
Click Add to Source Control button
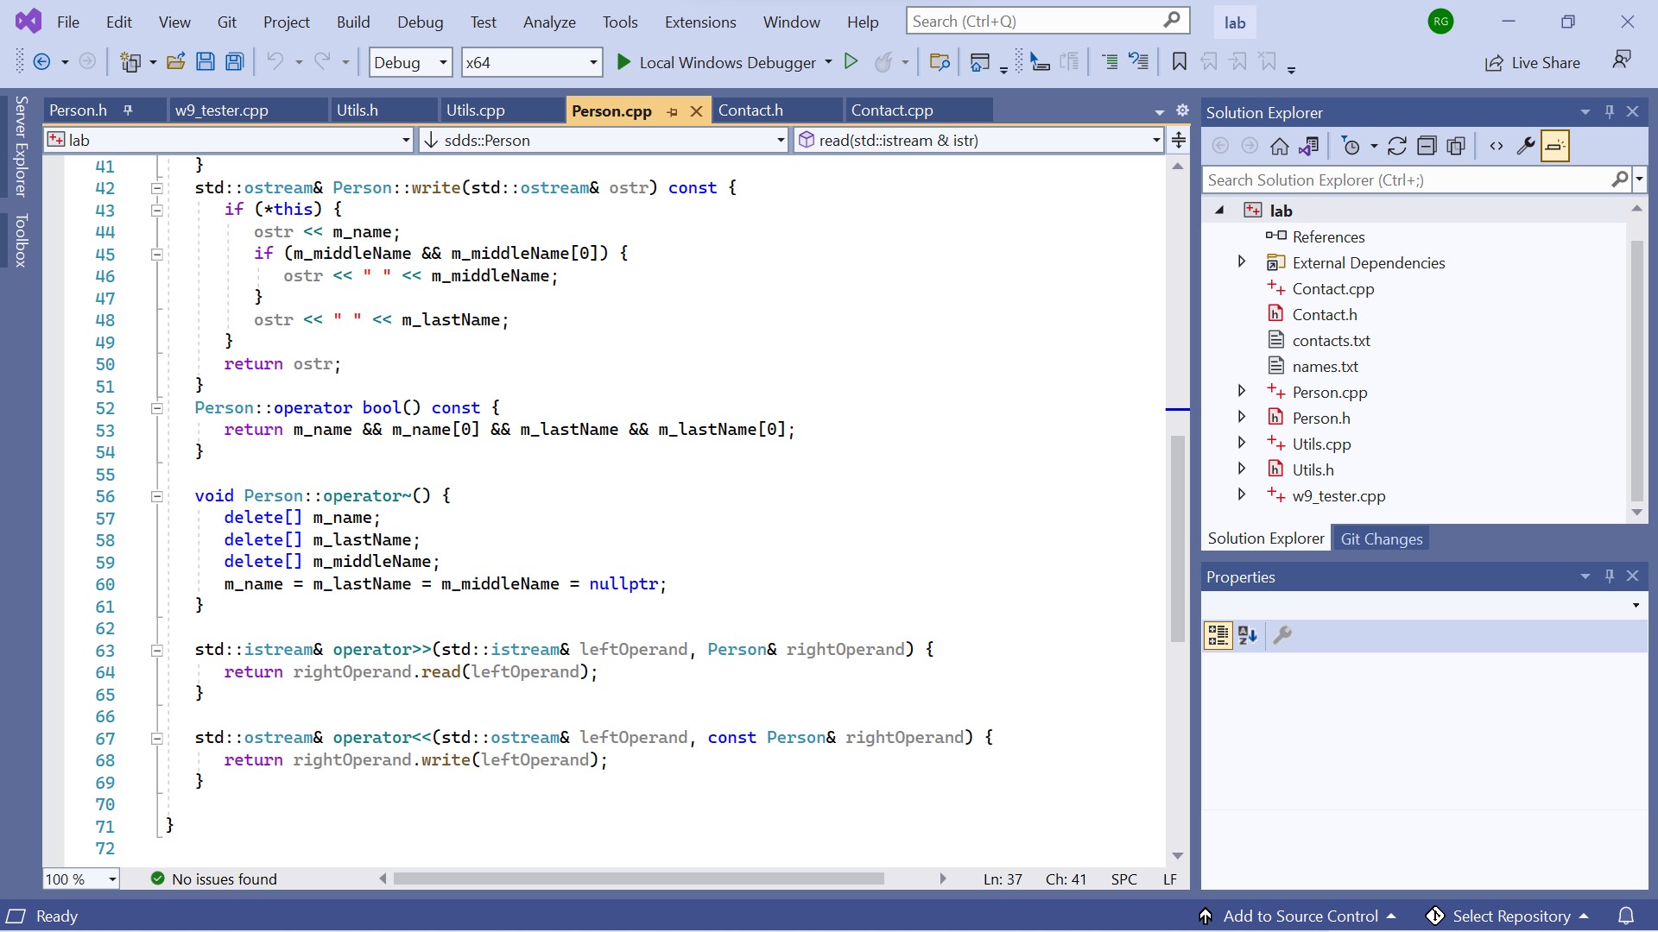[x=1300, y=916]
